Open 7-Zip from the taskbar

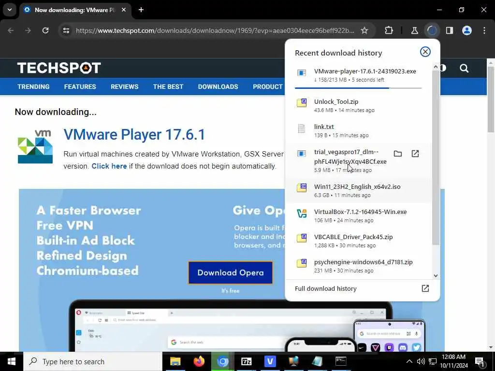pos(246,361)
